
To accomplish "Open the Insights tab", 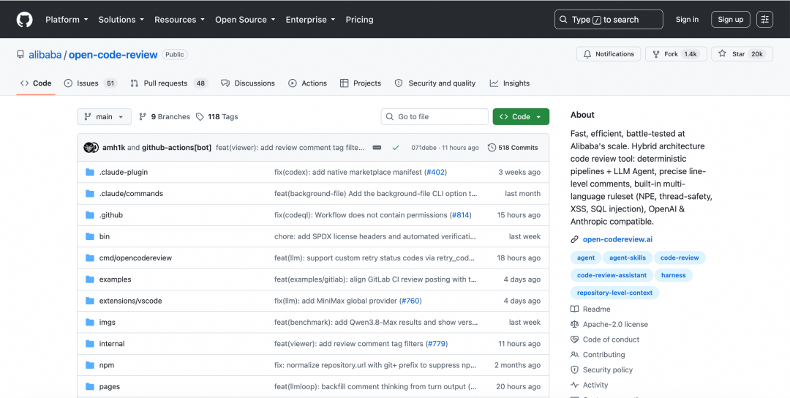I will click(x=509, y=83).
